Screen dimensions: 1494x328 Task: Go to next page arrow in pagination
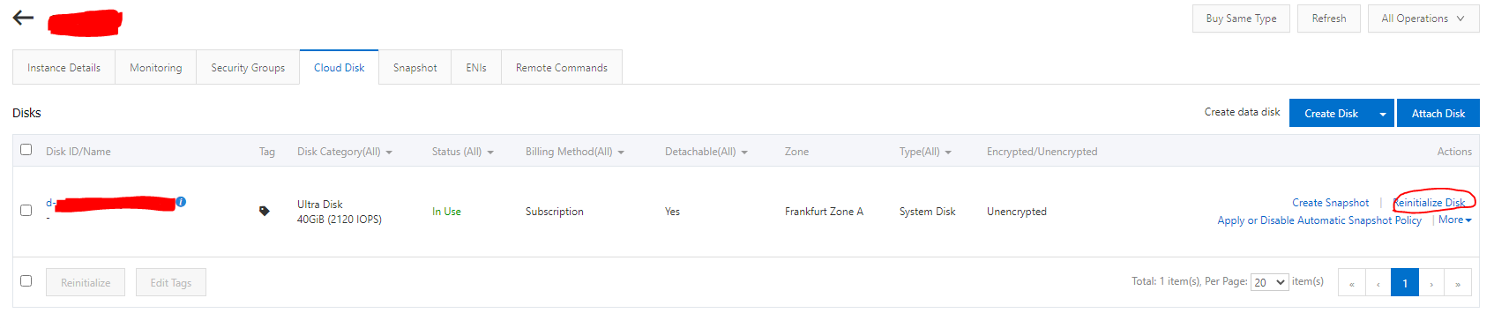(x=1431, y=282)
